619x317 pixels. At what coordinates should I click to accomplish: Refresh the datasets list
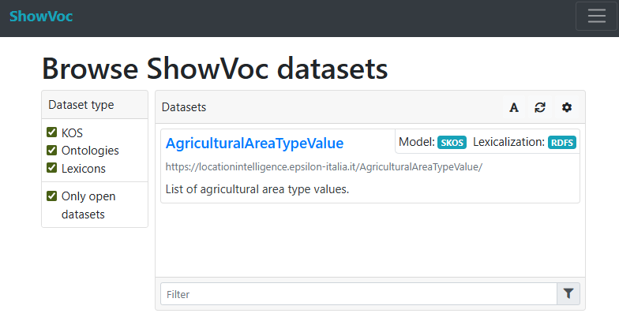point(540,107)
